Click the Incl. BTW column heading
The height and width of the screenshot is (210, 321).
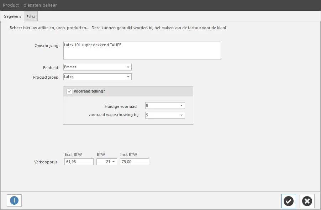pyautogui.click(x=128, y=154)
